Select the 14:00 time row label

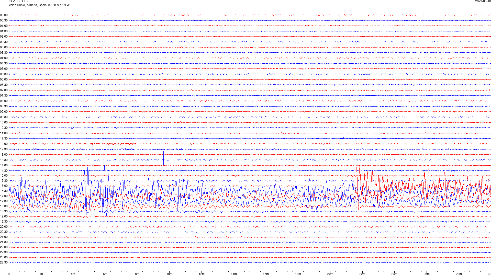tap(4, 165)
